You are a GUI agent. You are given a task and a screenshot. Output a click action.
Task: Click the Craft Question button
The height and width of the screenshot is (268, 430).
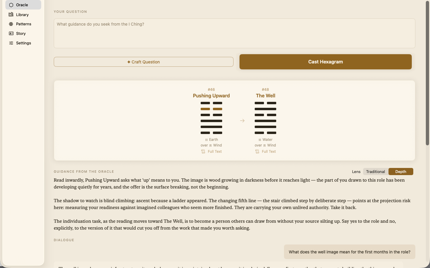144,62
